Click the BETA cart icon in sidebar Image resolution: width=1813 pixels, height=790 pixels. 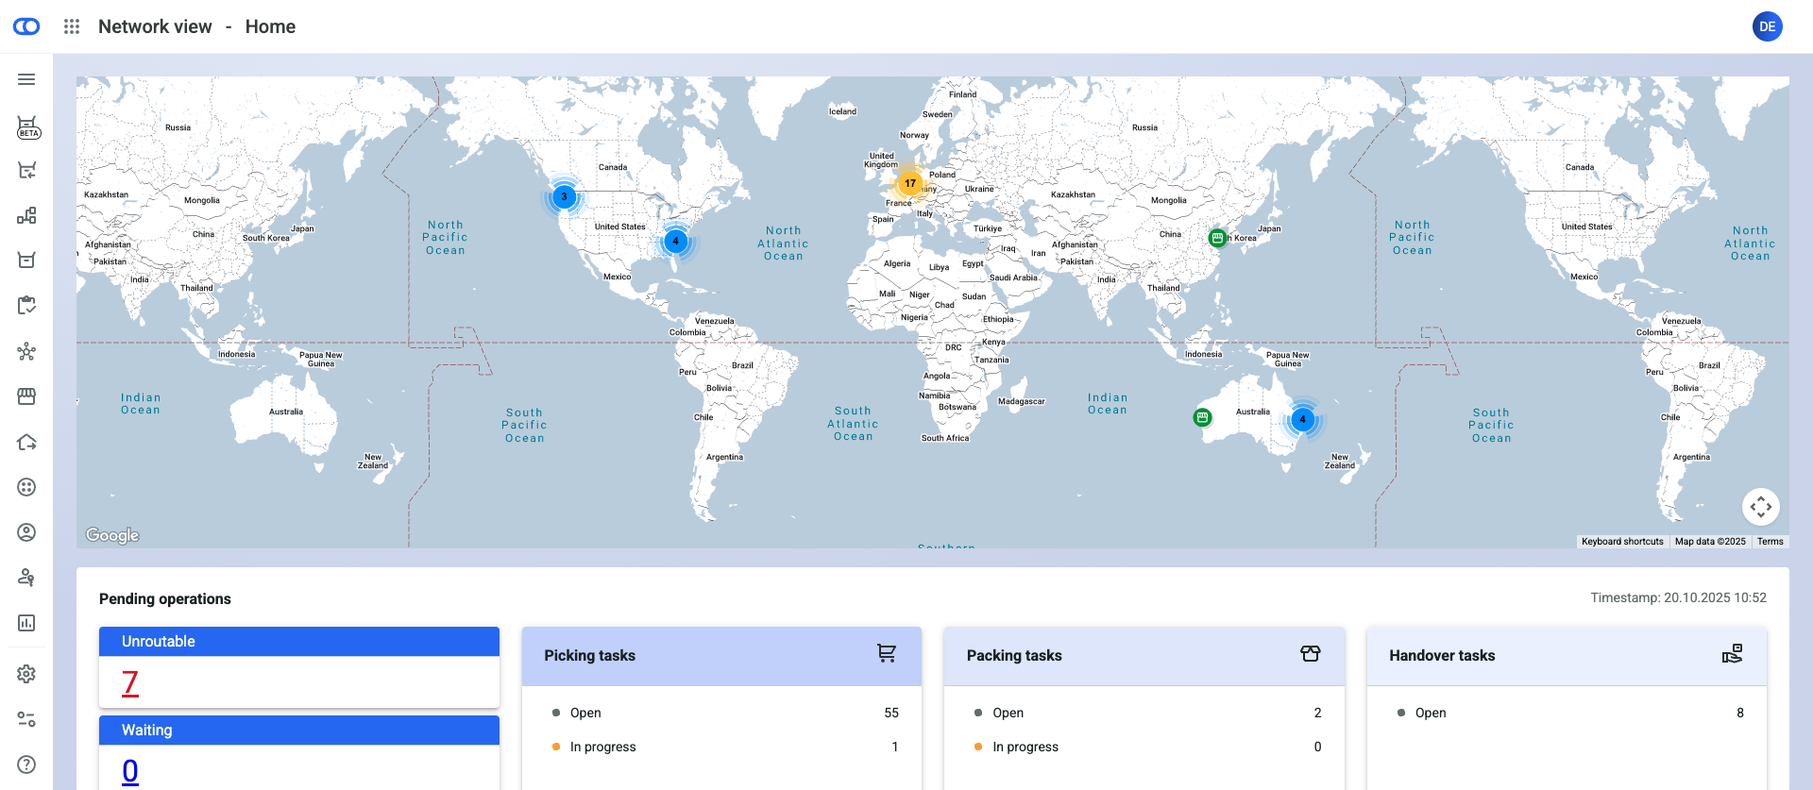click(x=27, y=127)
